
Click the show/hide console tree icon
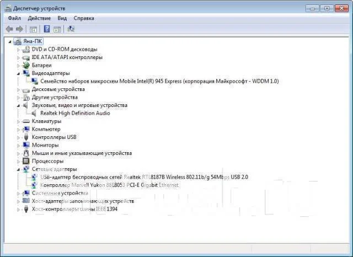33,29
